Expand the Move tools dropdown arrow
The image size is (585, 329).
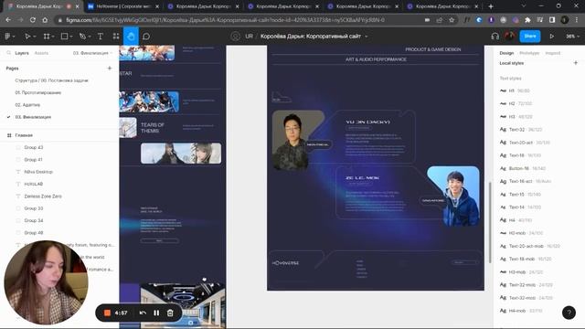click(x=35, y=37)
